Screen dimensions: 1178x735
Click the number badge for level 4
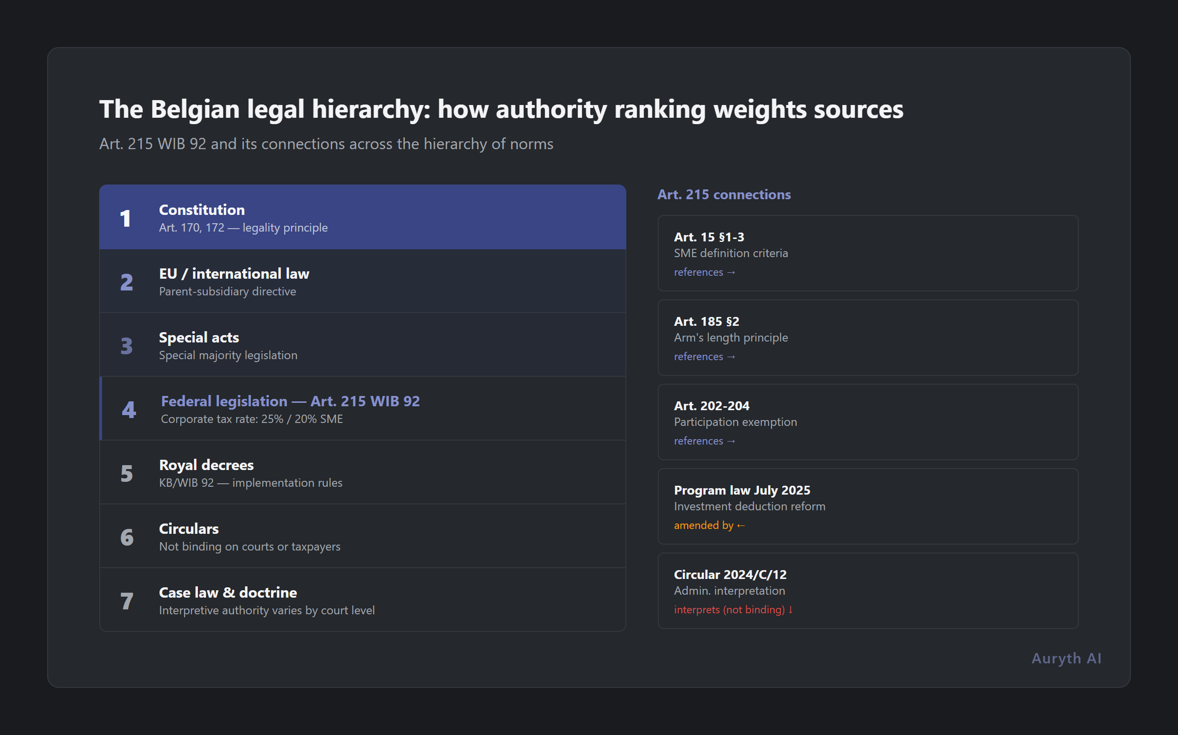click(128, 410)
